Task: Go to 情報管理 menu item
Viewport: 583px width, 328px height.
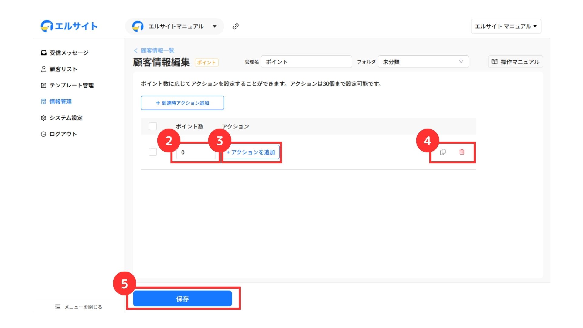Action: pyautogui.click(x=60, y=101)
